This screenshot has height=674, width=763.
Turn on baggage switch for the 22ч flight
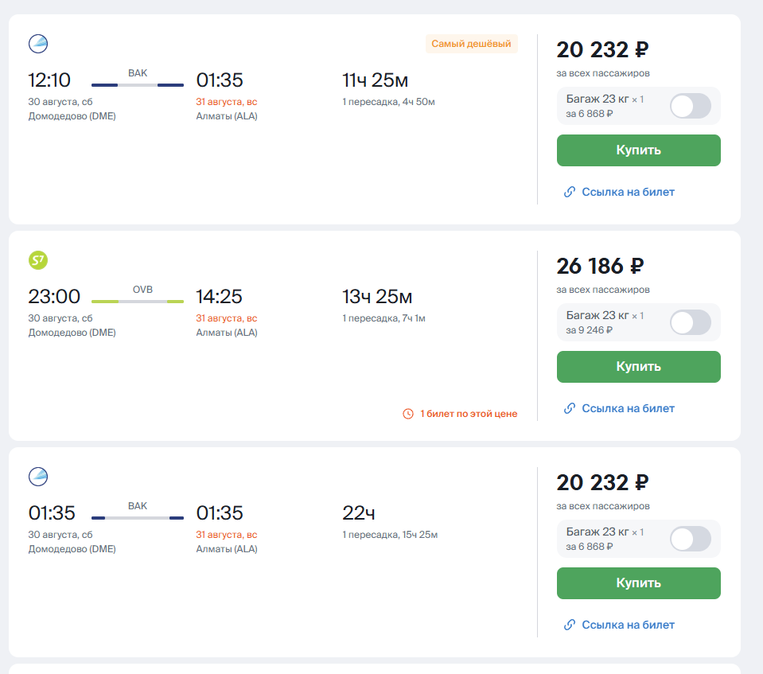[x=690, y=539]
